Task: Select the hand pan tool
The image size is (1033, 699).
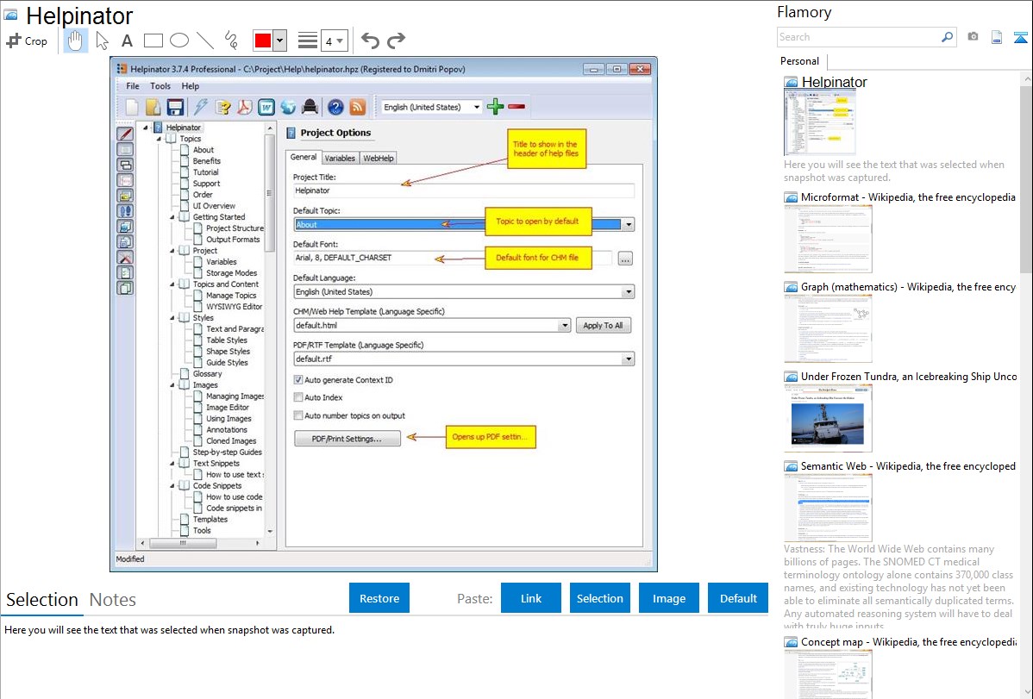Action: coord(75,41)
